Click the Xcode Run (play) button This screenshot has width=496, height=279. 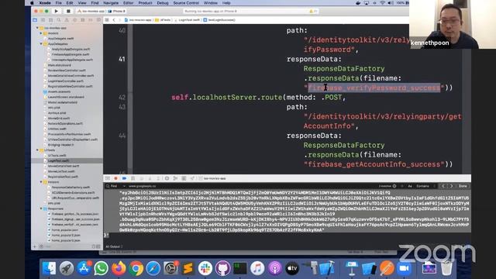click(x=57, y=11)
